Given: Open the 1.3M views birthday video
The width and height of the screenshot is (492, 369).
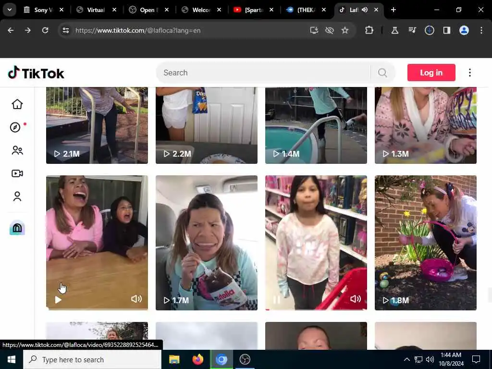Looking at the screenshot, I should (426, 125).
